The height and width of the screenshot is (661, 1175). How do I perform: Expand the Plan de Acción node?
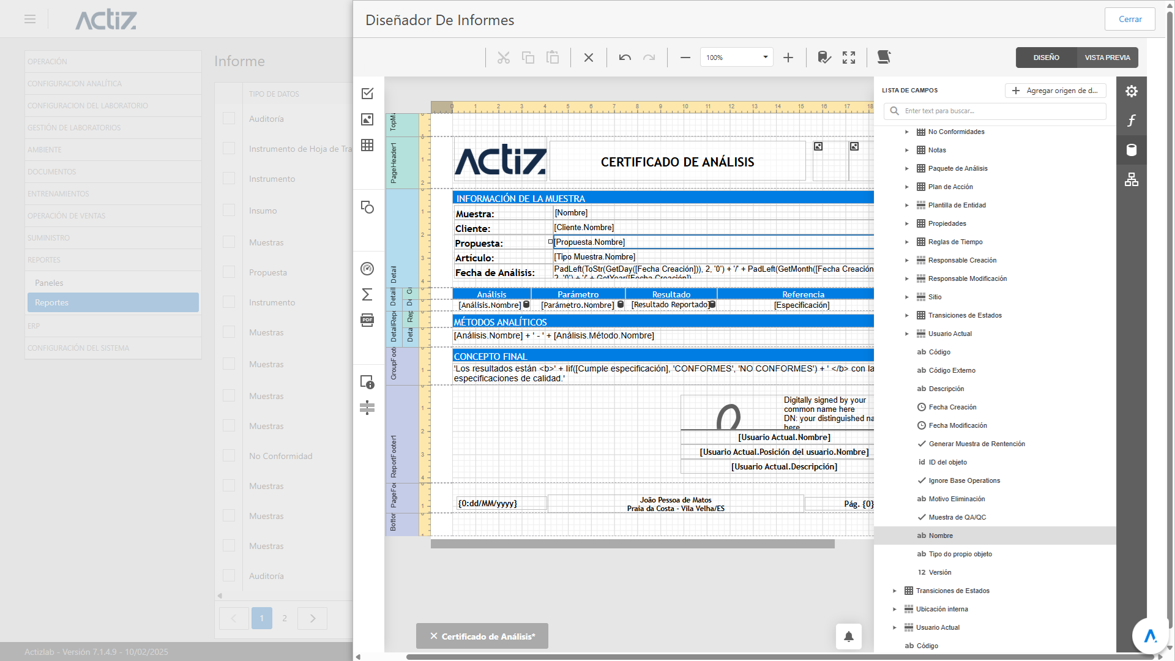point(907,187)
